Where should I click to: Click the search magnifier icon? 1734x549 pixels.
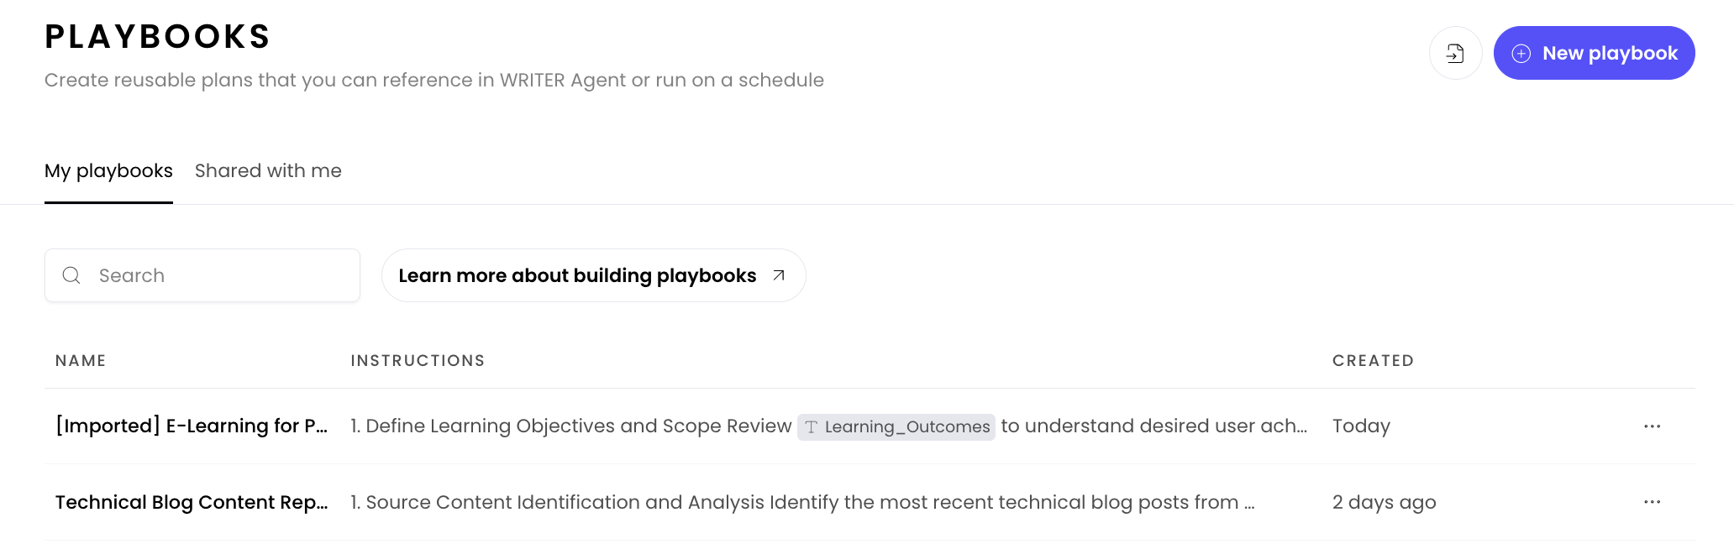pyautogui.click(x=71, y=275)
